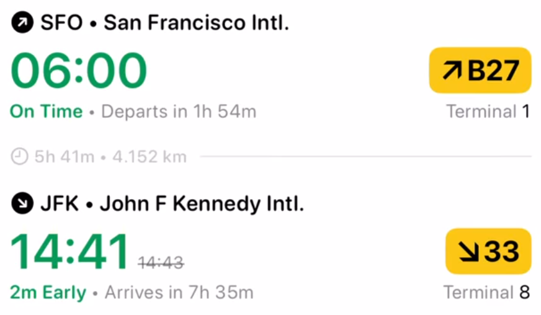Select JFK John F Kennedy Intl. airport name
Viewport: 541px width, 315px height.
coord(172,203)
